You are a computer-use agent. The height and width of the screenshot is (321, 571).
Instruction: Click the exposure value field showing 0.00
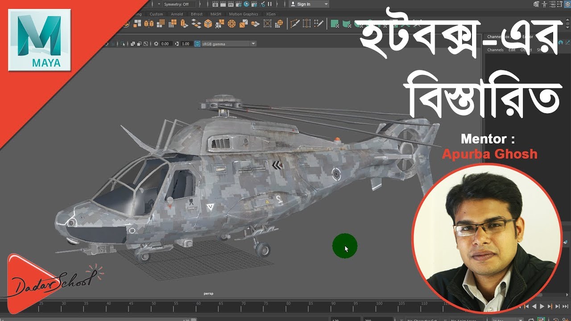166,44
